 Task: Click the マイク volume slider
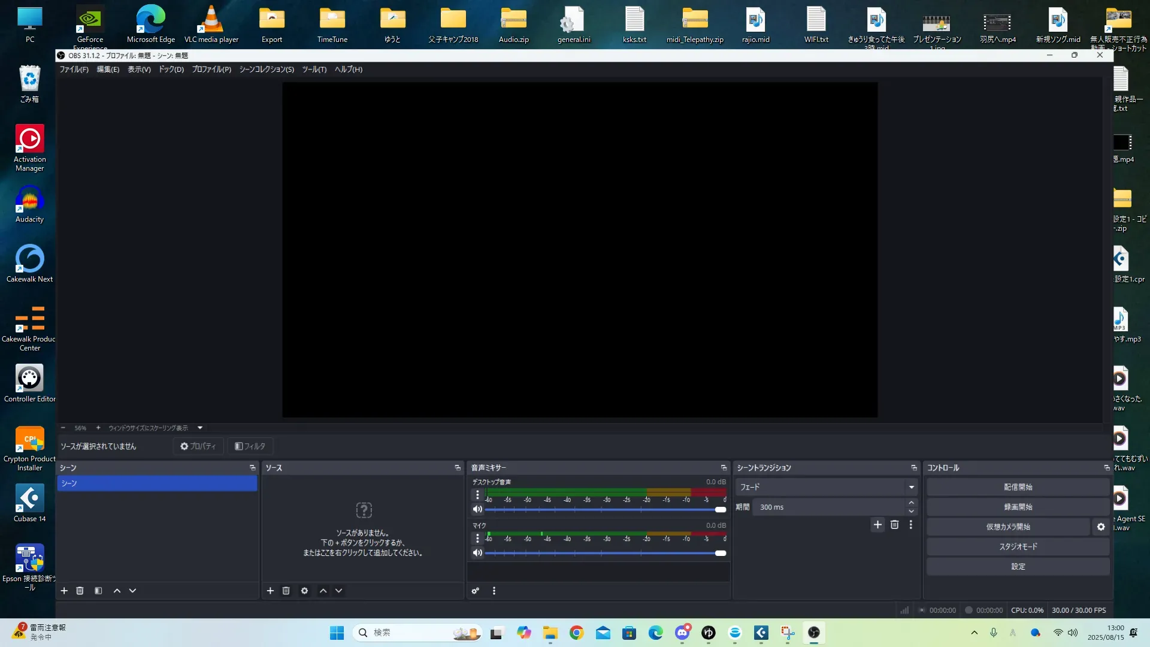(x=605, y=553)
